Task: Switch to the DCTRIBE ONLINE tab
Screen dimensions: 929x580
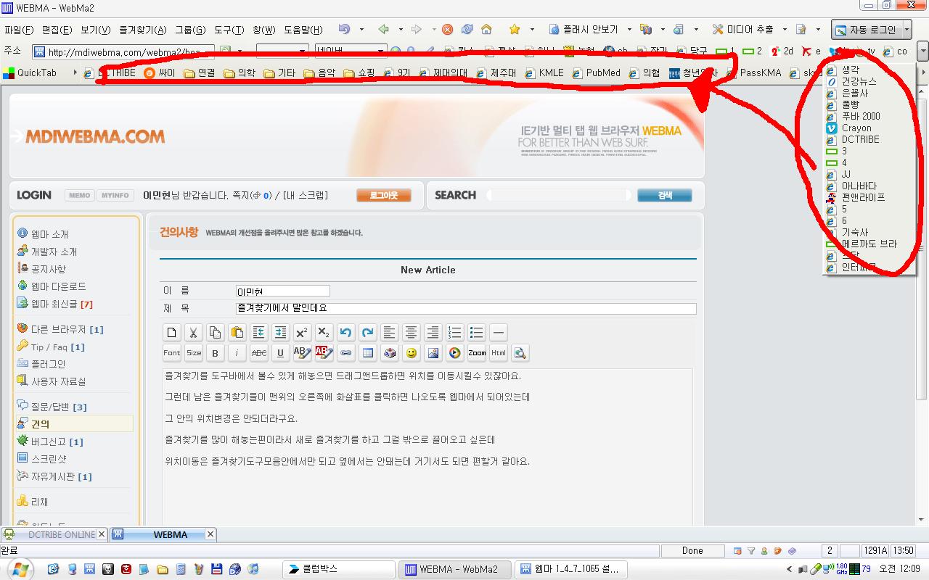Action: [54, 534]
